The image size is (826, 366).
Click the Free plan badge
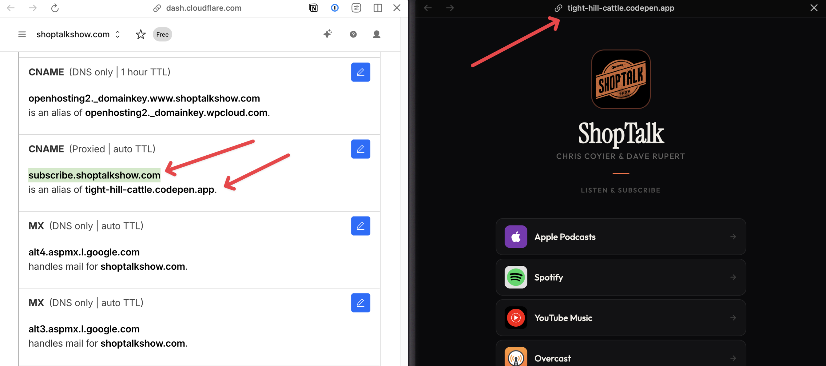point(162,34)
